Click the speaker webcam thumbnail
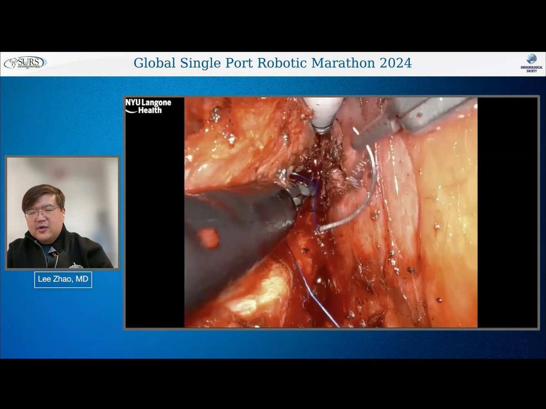Image resolution: width=546 pixels, height=409 pixels. click(x=62, y=213)
